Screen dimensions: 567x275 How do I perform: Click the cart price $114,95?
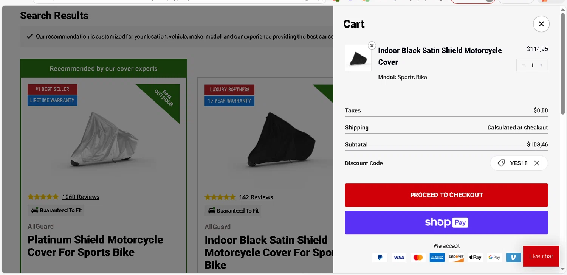(537, 49)
